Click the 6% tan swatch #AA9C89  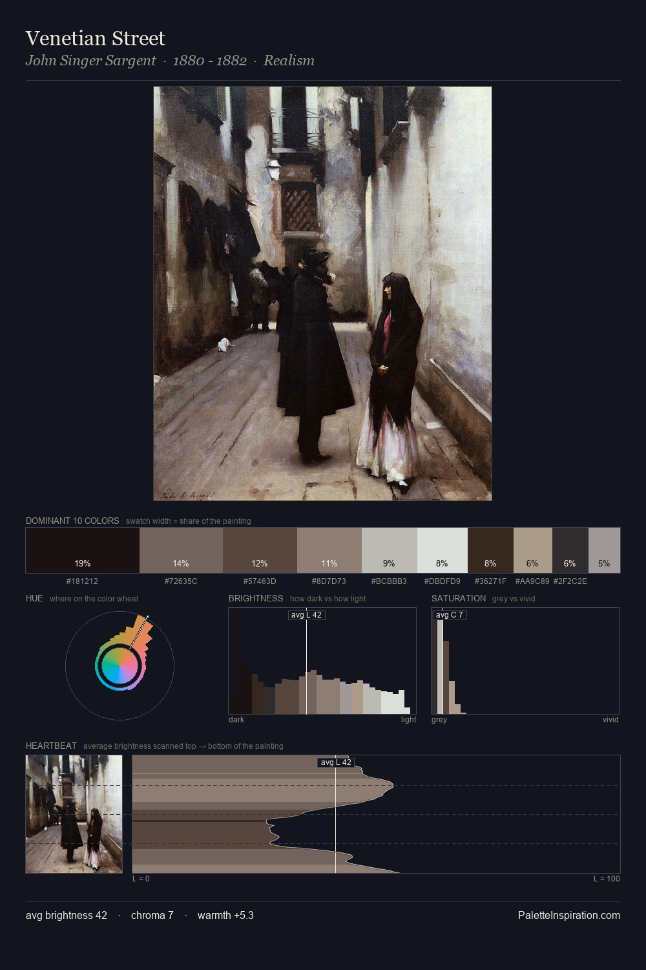click(x=533, y=550)
